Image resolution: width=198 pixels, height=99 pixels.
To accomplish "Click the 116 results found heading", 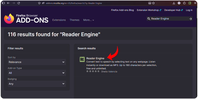I will (54, 34).
